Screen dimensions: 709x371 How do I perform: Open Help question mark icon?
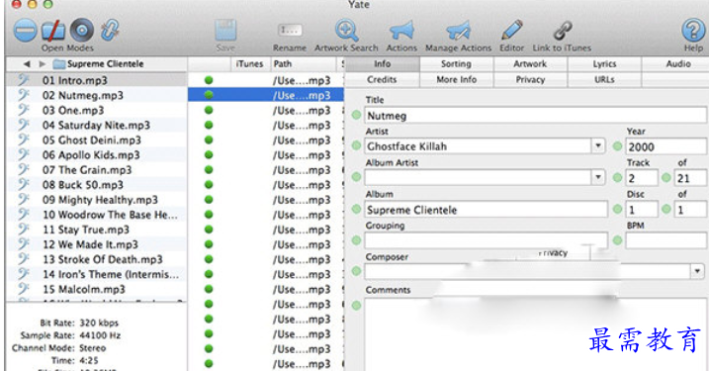(693, 31)
